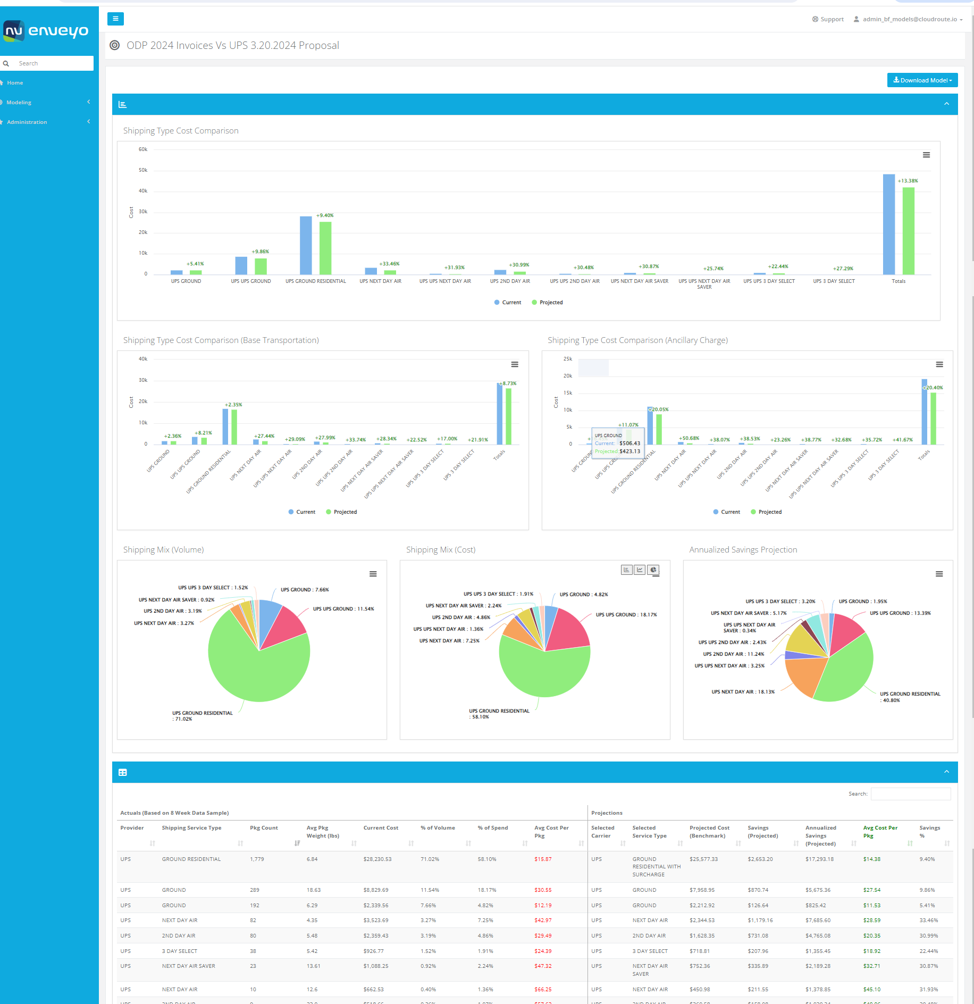Toggle Current series in Ancillary Charge chart legend

[726, 512]
